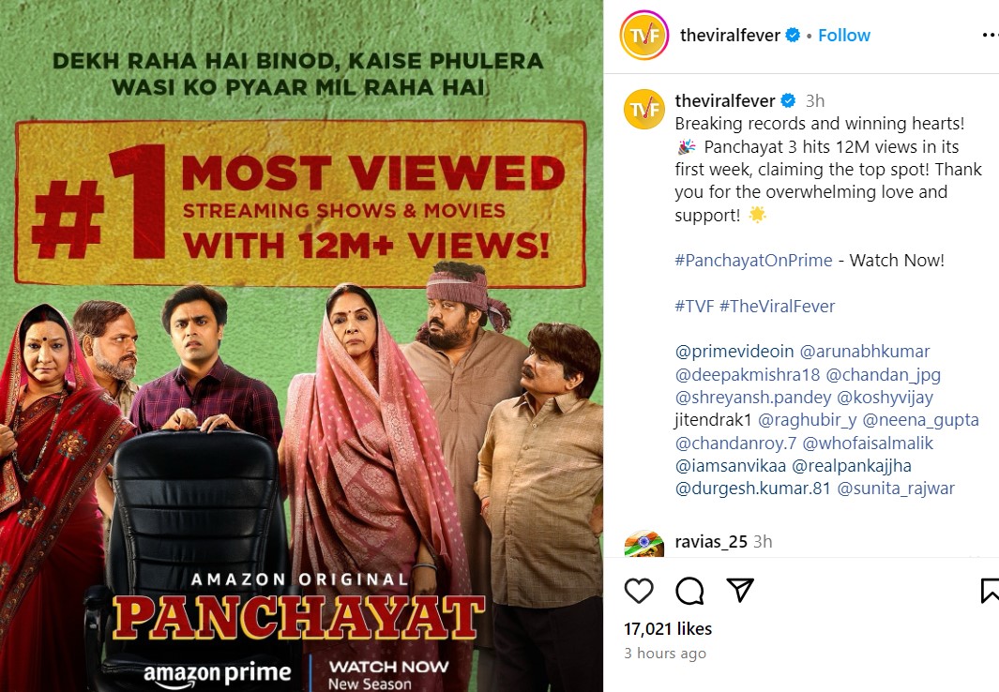Open the #PanchayatOnPrime hashtag

click(754, 260)
